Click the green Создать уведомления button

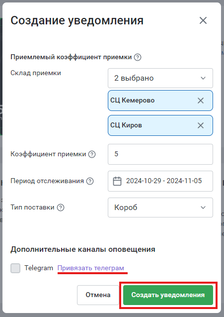[168, 295]
